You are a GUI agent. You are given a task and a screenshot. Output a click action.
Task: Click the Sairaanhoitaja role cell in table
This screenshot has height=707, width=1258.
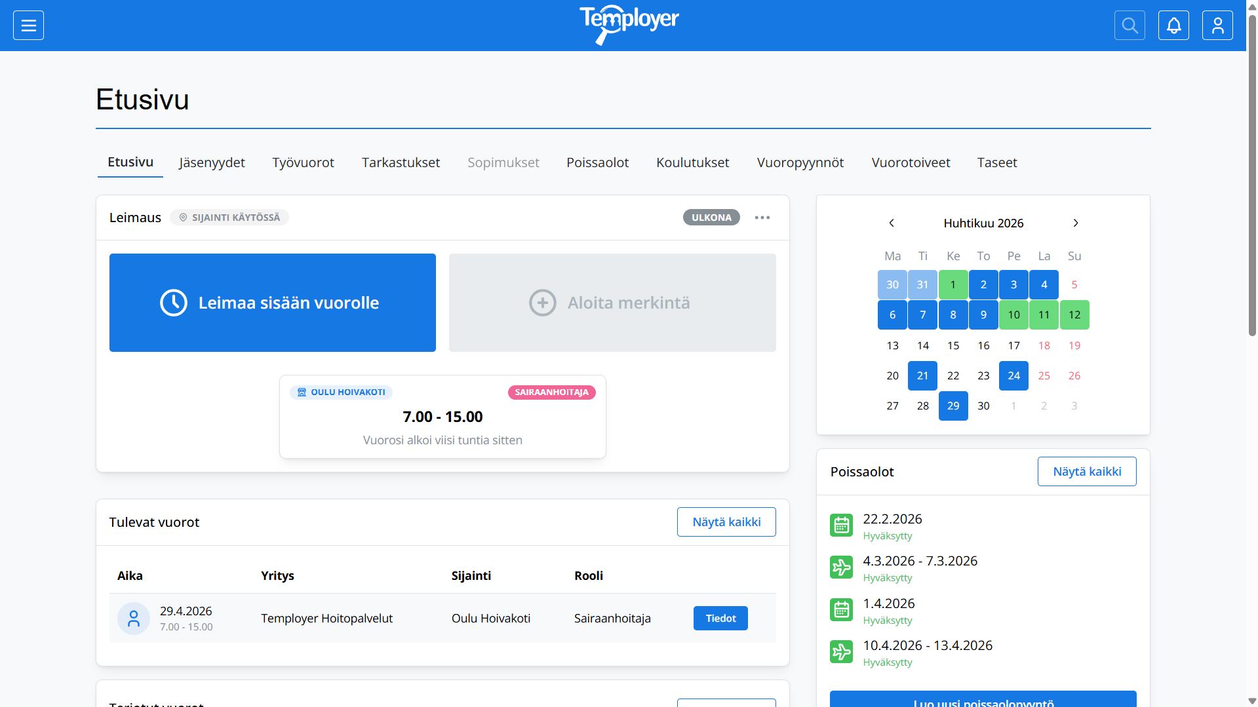(x=612, y=619)
